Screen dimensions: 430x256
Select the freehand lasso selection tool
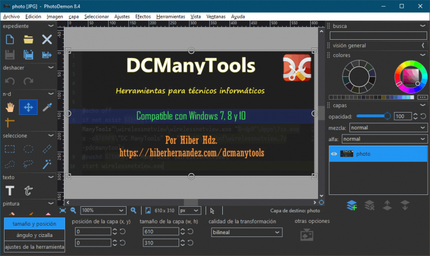coord(28,164)
